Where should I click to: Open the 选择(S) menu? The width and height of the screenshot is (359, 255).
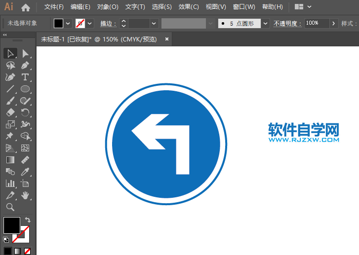[161, 7]
